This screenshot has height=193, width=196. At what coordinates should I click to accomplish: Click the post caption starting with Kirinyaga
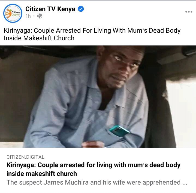click(92, 34)
